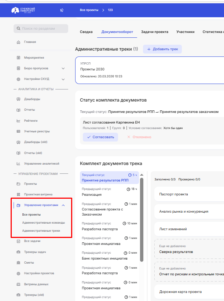Click the Учетные реестры icon

[18, 131]
